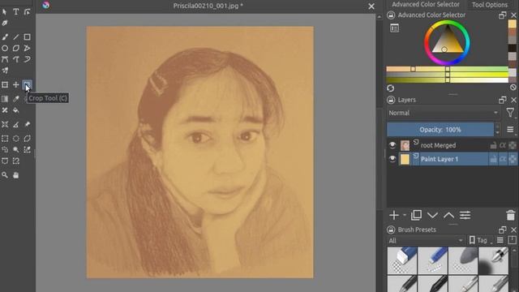The image size is (519, 292).
Task: Select the Rectangular Selection tool
Action: click(5, 139)
